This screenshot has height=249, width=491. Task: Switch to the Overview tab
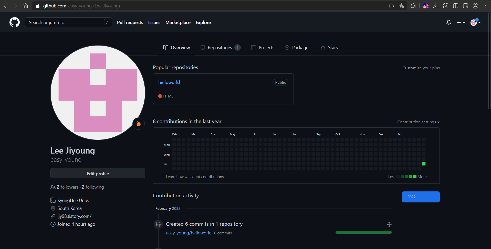coord(176,48)
